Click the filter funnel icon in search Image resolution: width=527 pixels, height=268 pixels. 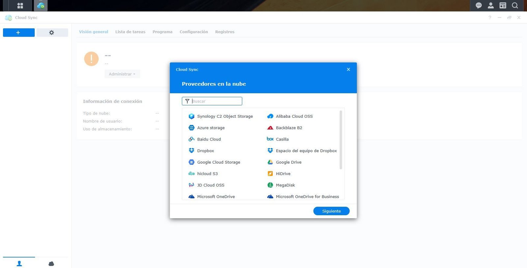point(187,101)
